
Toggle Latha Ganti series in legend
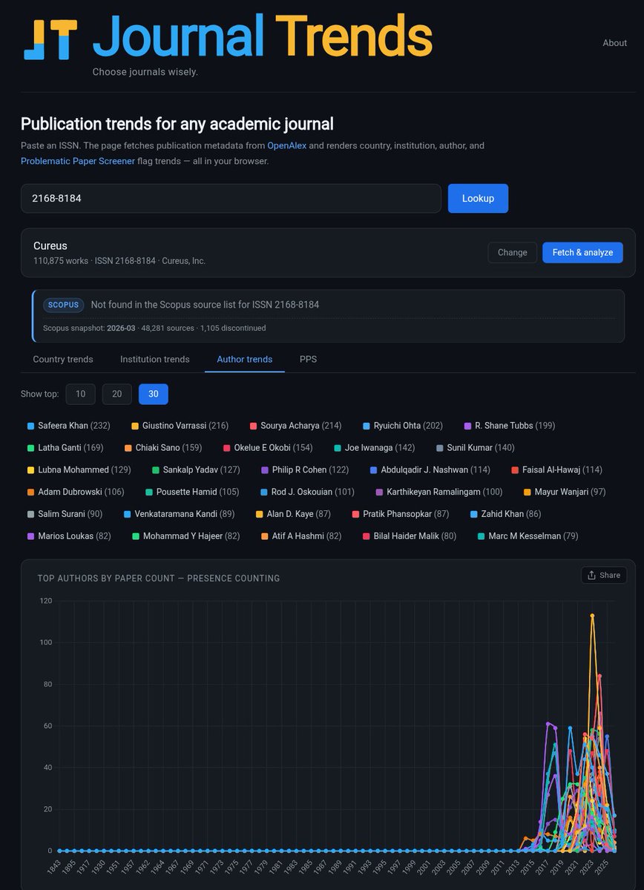(x=65, y=448)
